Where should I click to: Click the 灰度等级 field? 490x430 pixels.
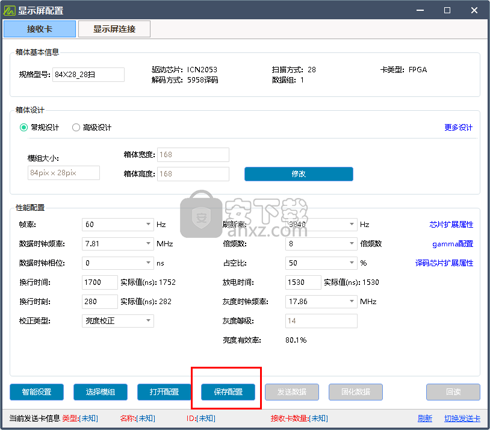pyautogui.click(x=321, y=321)
